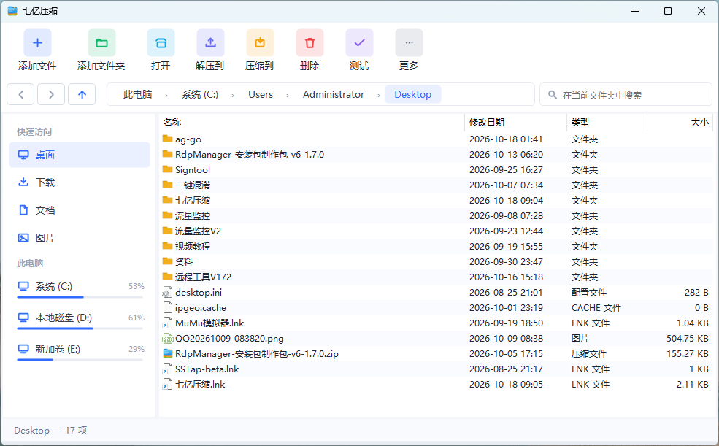Click the CACHE 文件 type cell
The width and height of the screenshot is (719, 446).
pyautogui.click(x=596, y=307)
